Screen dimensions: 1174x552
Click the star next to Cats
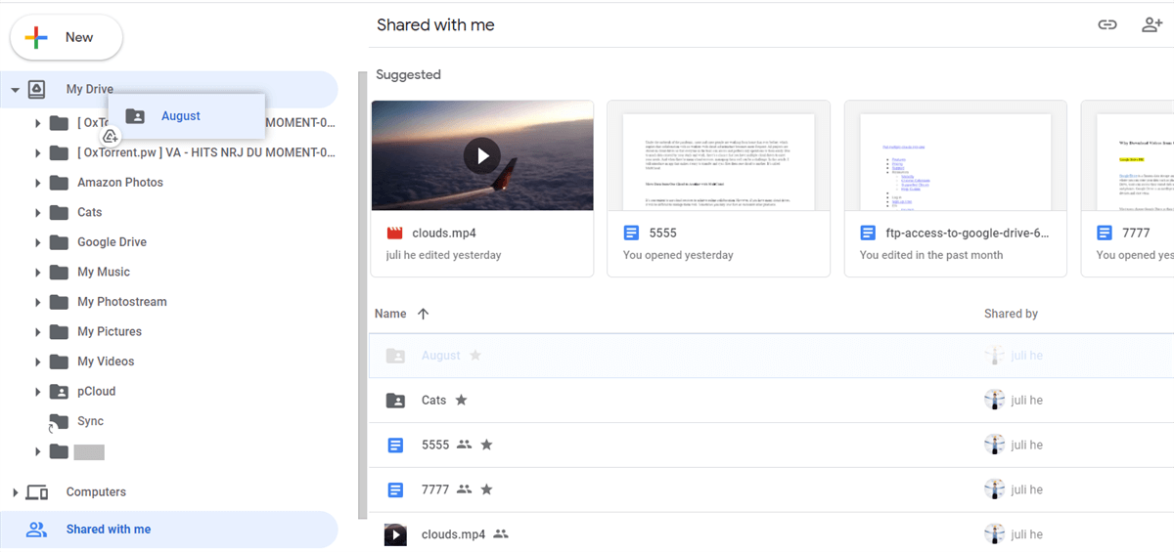point(461,401)
